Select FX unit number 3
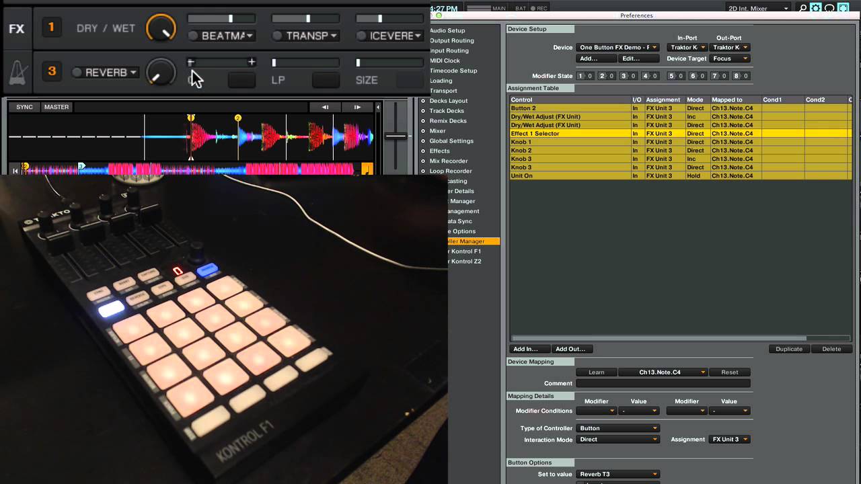 point(51,71)
